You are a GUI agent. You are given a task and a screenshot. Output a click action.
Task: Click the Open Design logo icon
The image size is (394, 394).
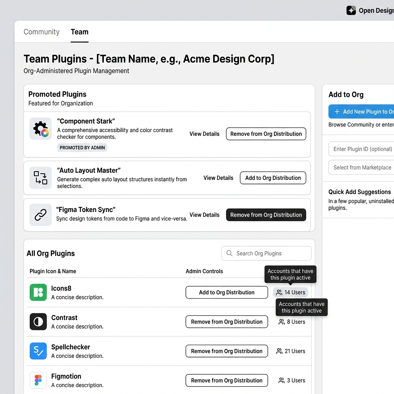point(351,10)
